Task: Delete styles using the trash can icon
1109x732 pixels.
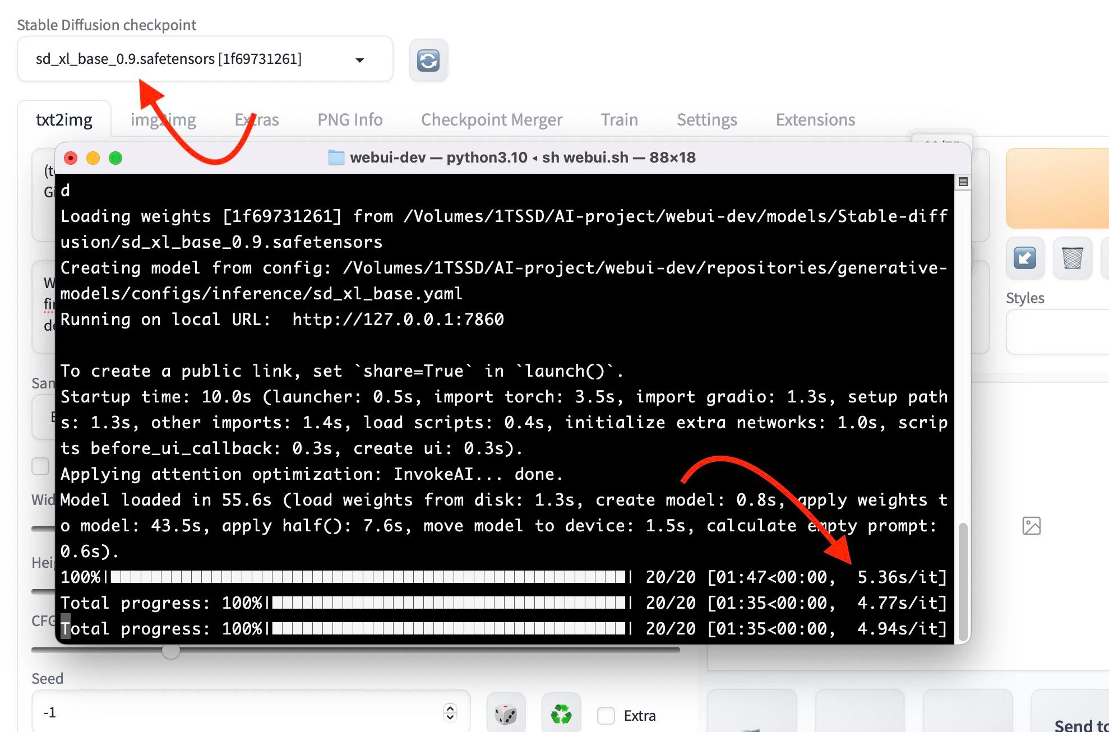Action: (x=1072, y=258)
